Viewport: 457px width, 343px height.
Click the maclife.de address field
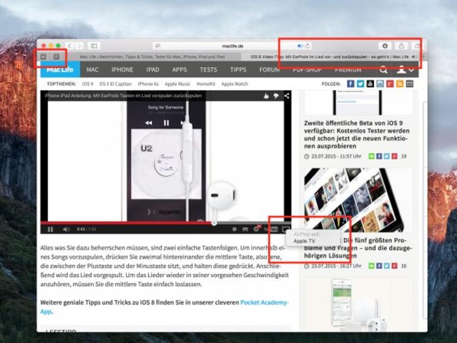(x=233, y=46)
